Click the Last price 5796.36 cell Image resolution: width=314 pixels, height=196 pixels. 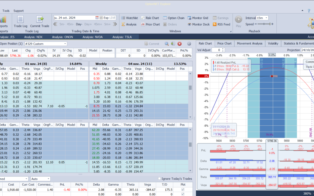(15, 55)
